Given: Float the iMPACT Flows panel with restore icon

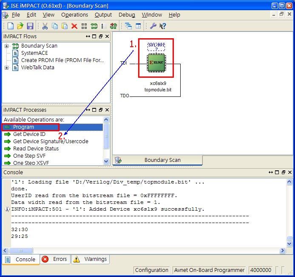Looking at the screenshot, I should point(101,36).
